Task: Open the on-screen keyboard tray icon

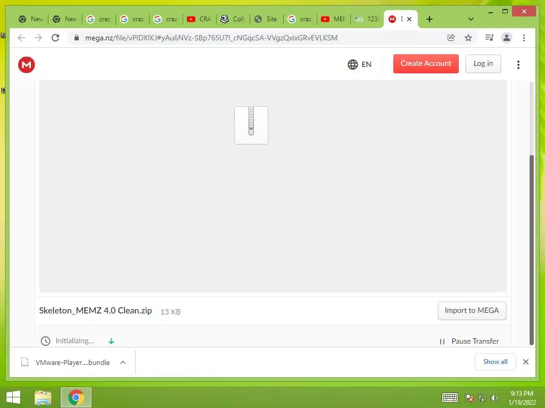Action: 450,397
